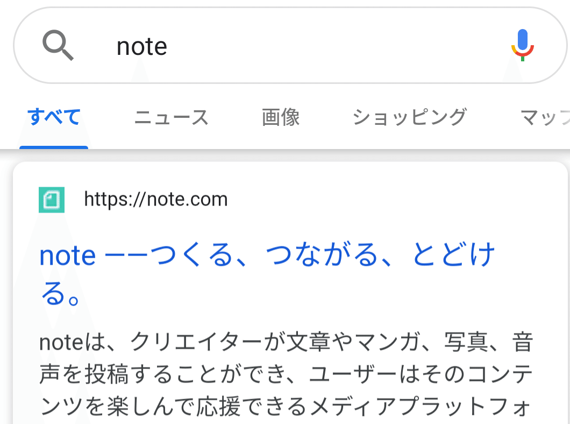Open the 'note ――つくる、つながる、とどける。' result title

point(267,273)
